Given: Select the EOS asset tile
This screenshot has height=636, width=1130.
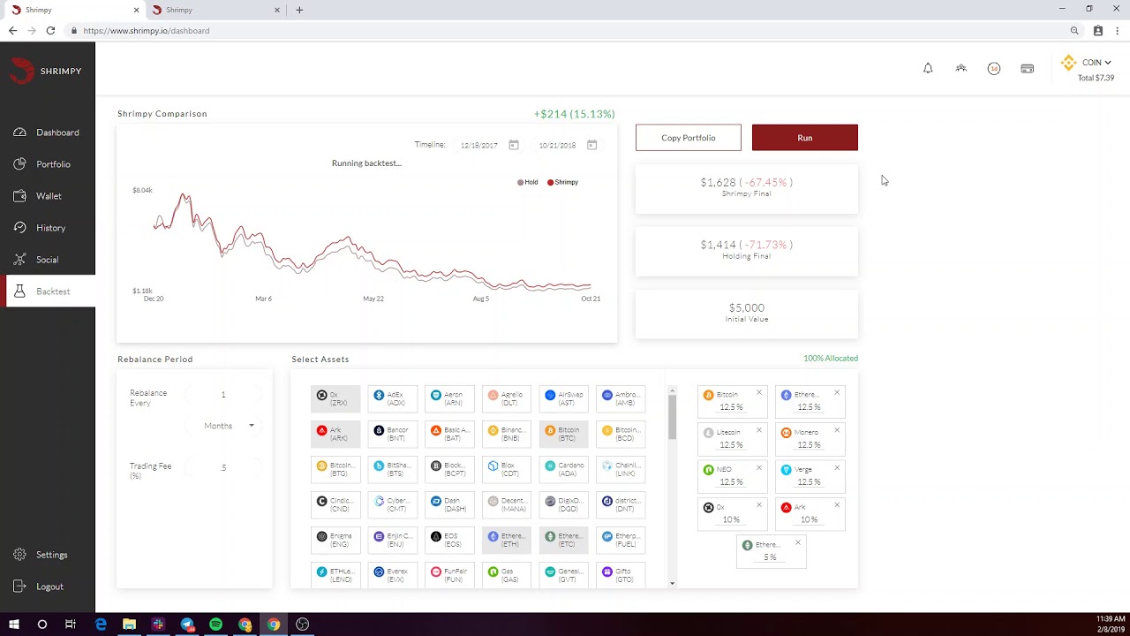Looking at the screenshot, I should [449, 540].
